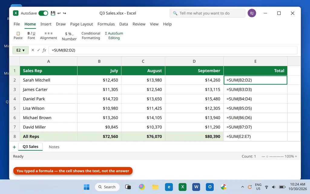Click the cell showing =SUM(B5:D5)
Screen dimensions: 310x194
[x=256, y=108]
